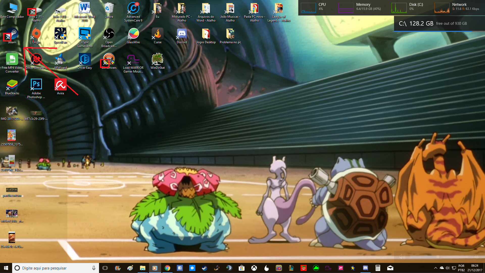Viewport: 485px width, 273px height.
Task: Launch Open Broadcaster Software shortcut
Action: 109,38
